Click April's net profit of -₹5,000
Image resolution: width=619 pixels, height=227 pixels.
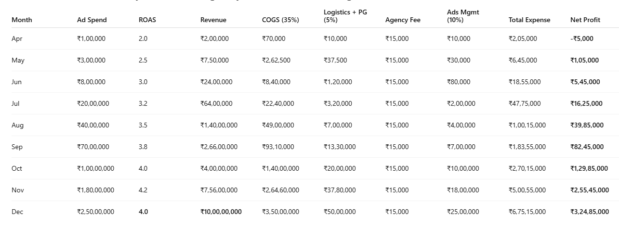[x=581, y=38]
